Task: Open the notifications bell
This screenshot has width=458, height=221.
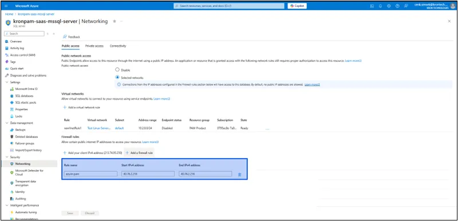Action: coord(380,6)
